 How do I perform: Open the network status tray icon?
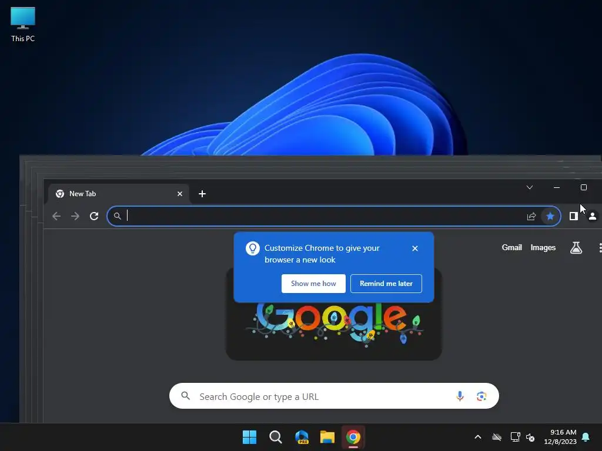(515, 437)
